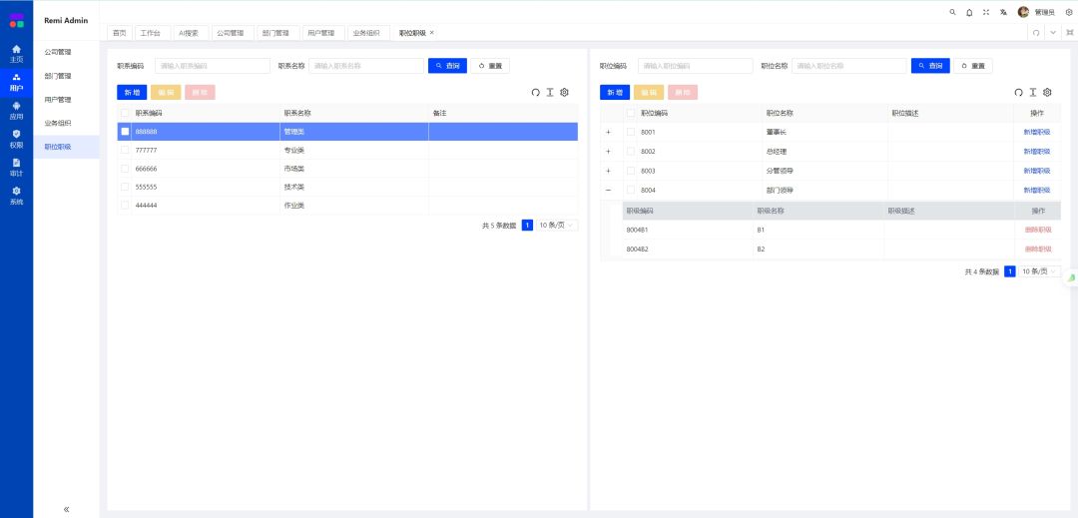Expand position row 8001 董事长
The image size is (1078, 518).
tap(608, 132)
